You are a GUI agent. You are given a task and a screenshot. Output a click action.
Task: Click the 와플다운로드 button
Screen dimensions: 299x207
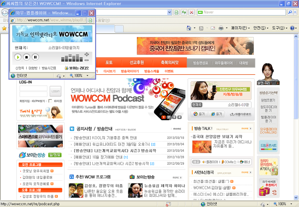tap(240, 114)
